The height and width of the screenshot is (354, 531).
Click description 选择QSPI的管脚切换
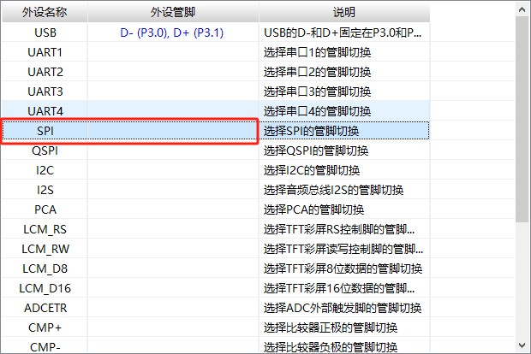click(316, 150)
